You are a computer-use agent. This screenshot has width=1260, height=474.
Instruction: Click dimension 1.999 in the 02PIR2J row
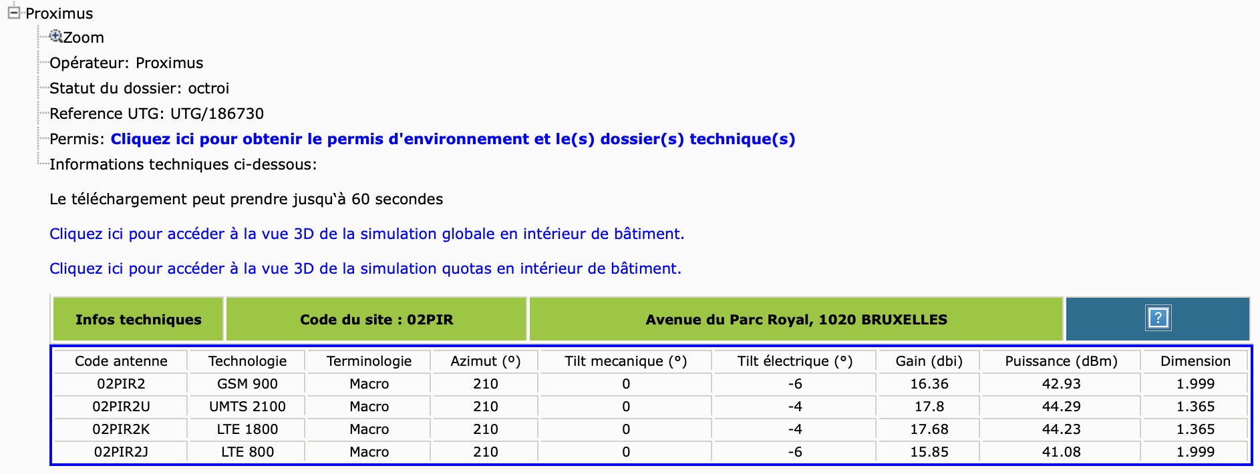pos(1195,452)
